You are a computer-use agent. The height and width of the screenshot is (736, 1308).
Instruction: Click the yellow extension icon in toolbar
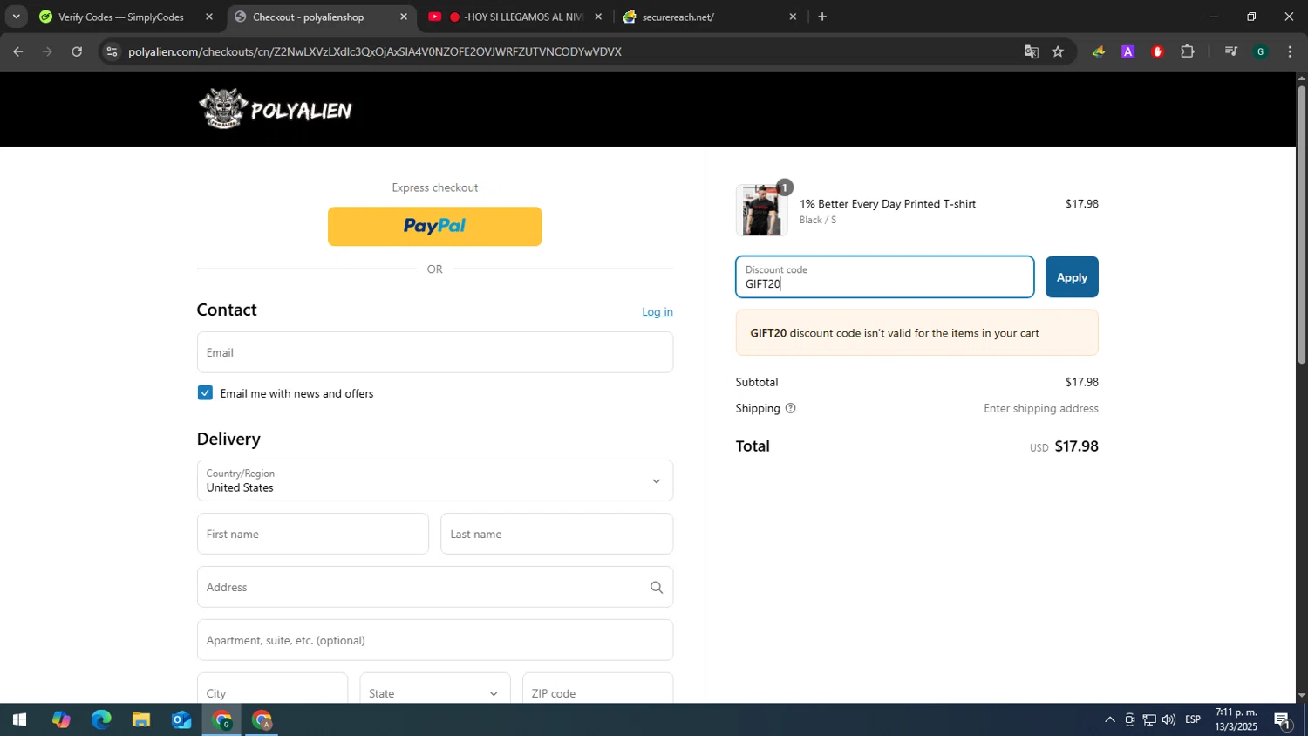[x=1099, y=51]
